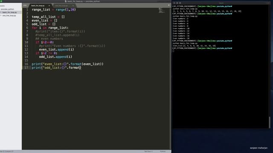Click the odd_list = [] line
The width and height of the screenshot is (273, 153).
click(x=44, y=24)
